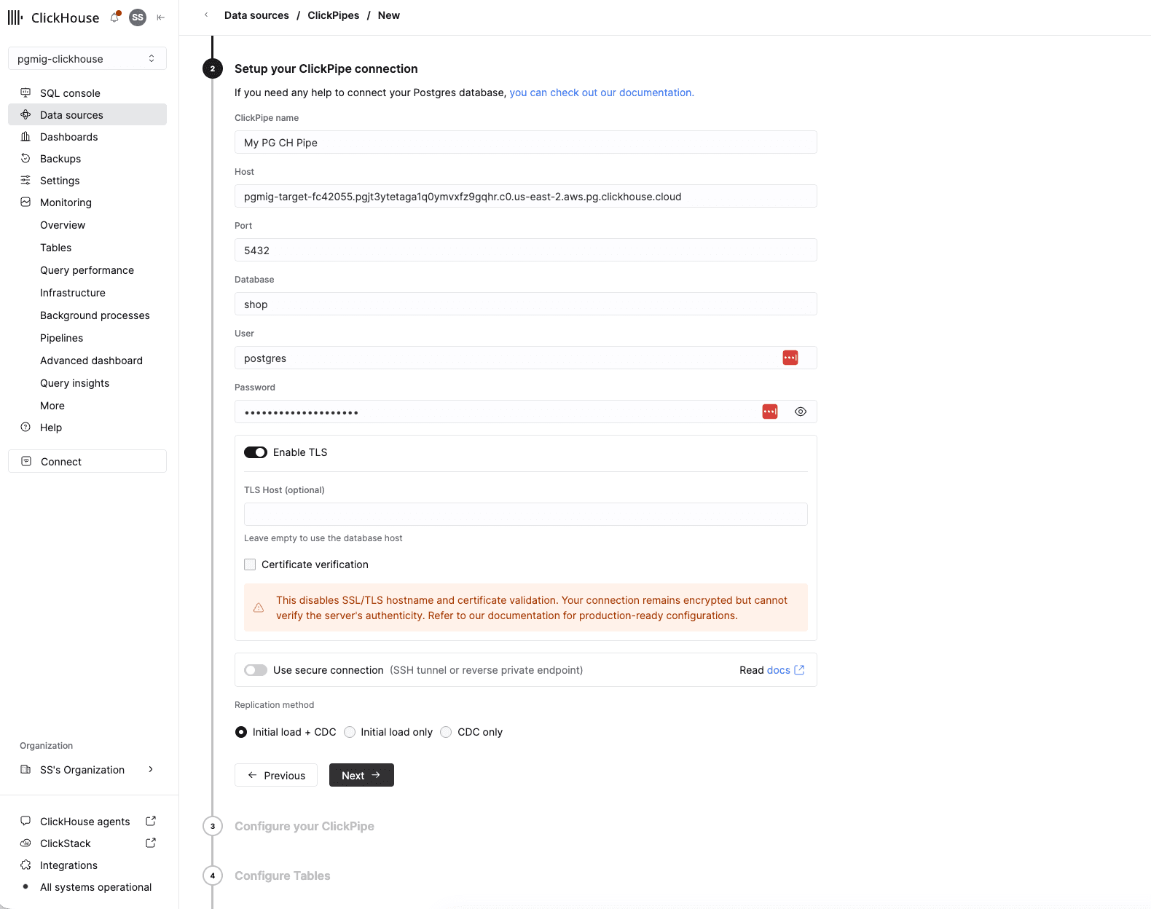Toggle Use secure connection switch
1151x909 pixels.
(x=256, y=670)
